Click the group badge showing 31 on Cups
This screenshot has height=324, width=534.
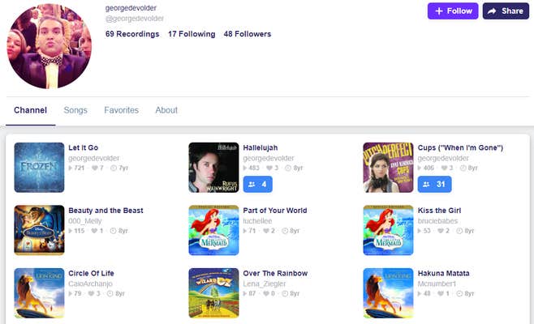[x=433, y=184]
